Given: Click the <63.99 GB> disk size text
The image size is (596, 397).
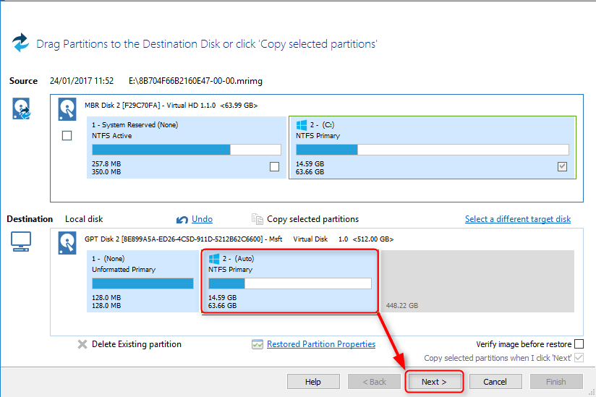Looking at the screenshot, I should pyautogui.click(x=239, y=106).
